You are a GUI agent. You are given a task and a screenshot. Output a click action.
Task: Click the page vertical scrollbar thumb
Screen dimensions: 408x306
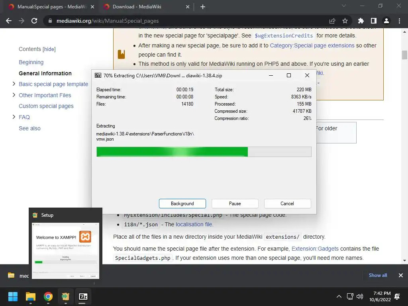coord(404,55)
